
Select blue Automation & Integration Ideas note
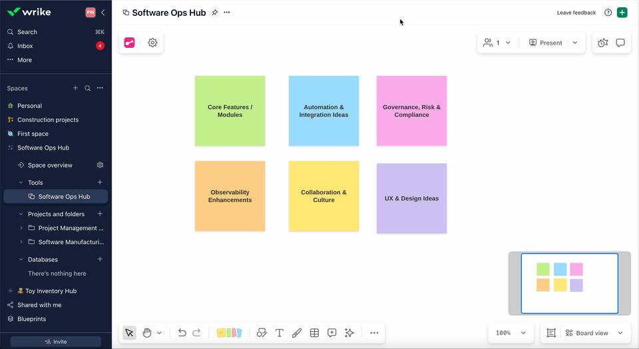324,110
